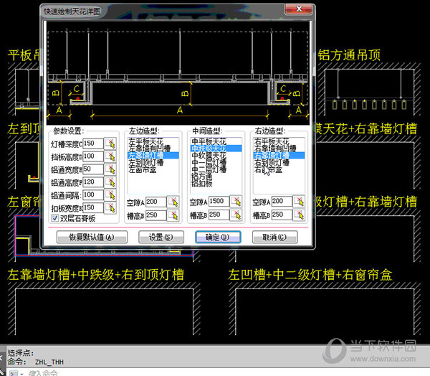Click the pick-point icon beside 灯槽深度C
The width and height of the screenshot is (430, 376).
click(x=110, y=144)
